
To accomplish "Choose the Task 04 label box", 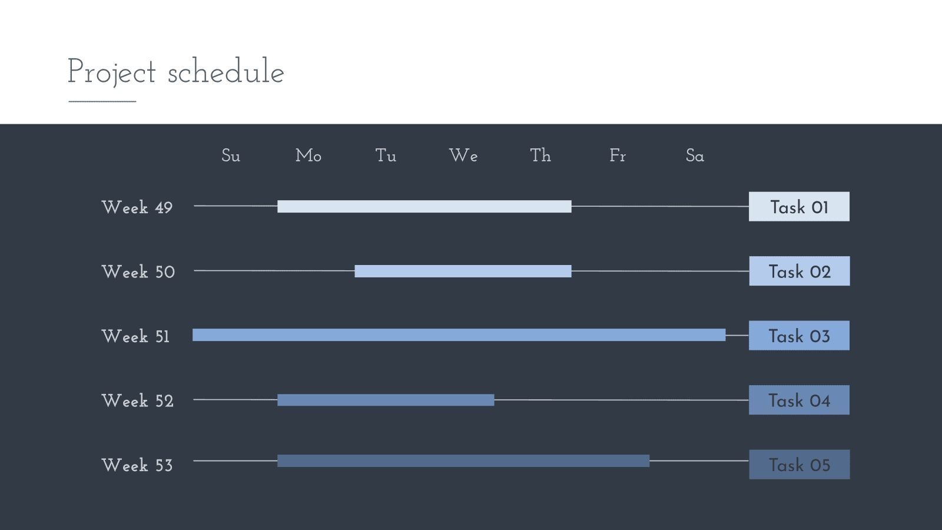I will click(x=799, y=400).
